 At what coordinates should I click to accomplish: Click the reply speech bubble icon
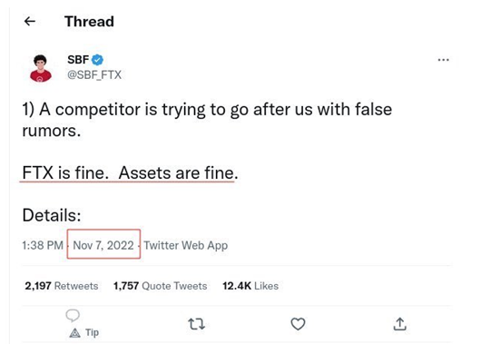pos(73,315)
